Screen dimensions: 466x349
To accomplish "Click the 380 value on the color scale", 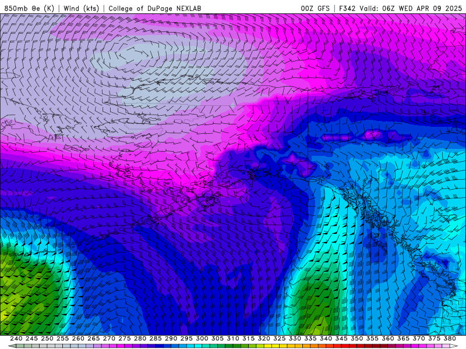I will click(450, 339).
